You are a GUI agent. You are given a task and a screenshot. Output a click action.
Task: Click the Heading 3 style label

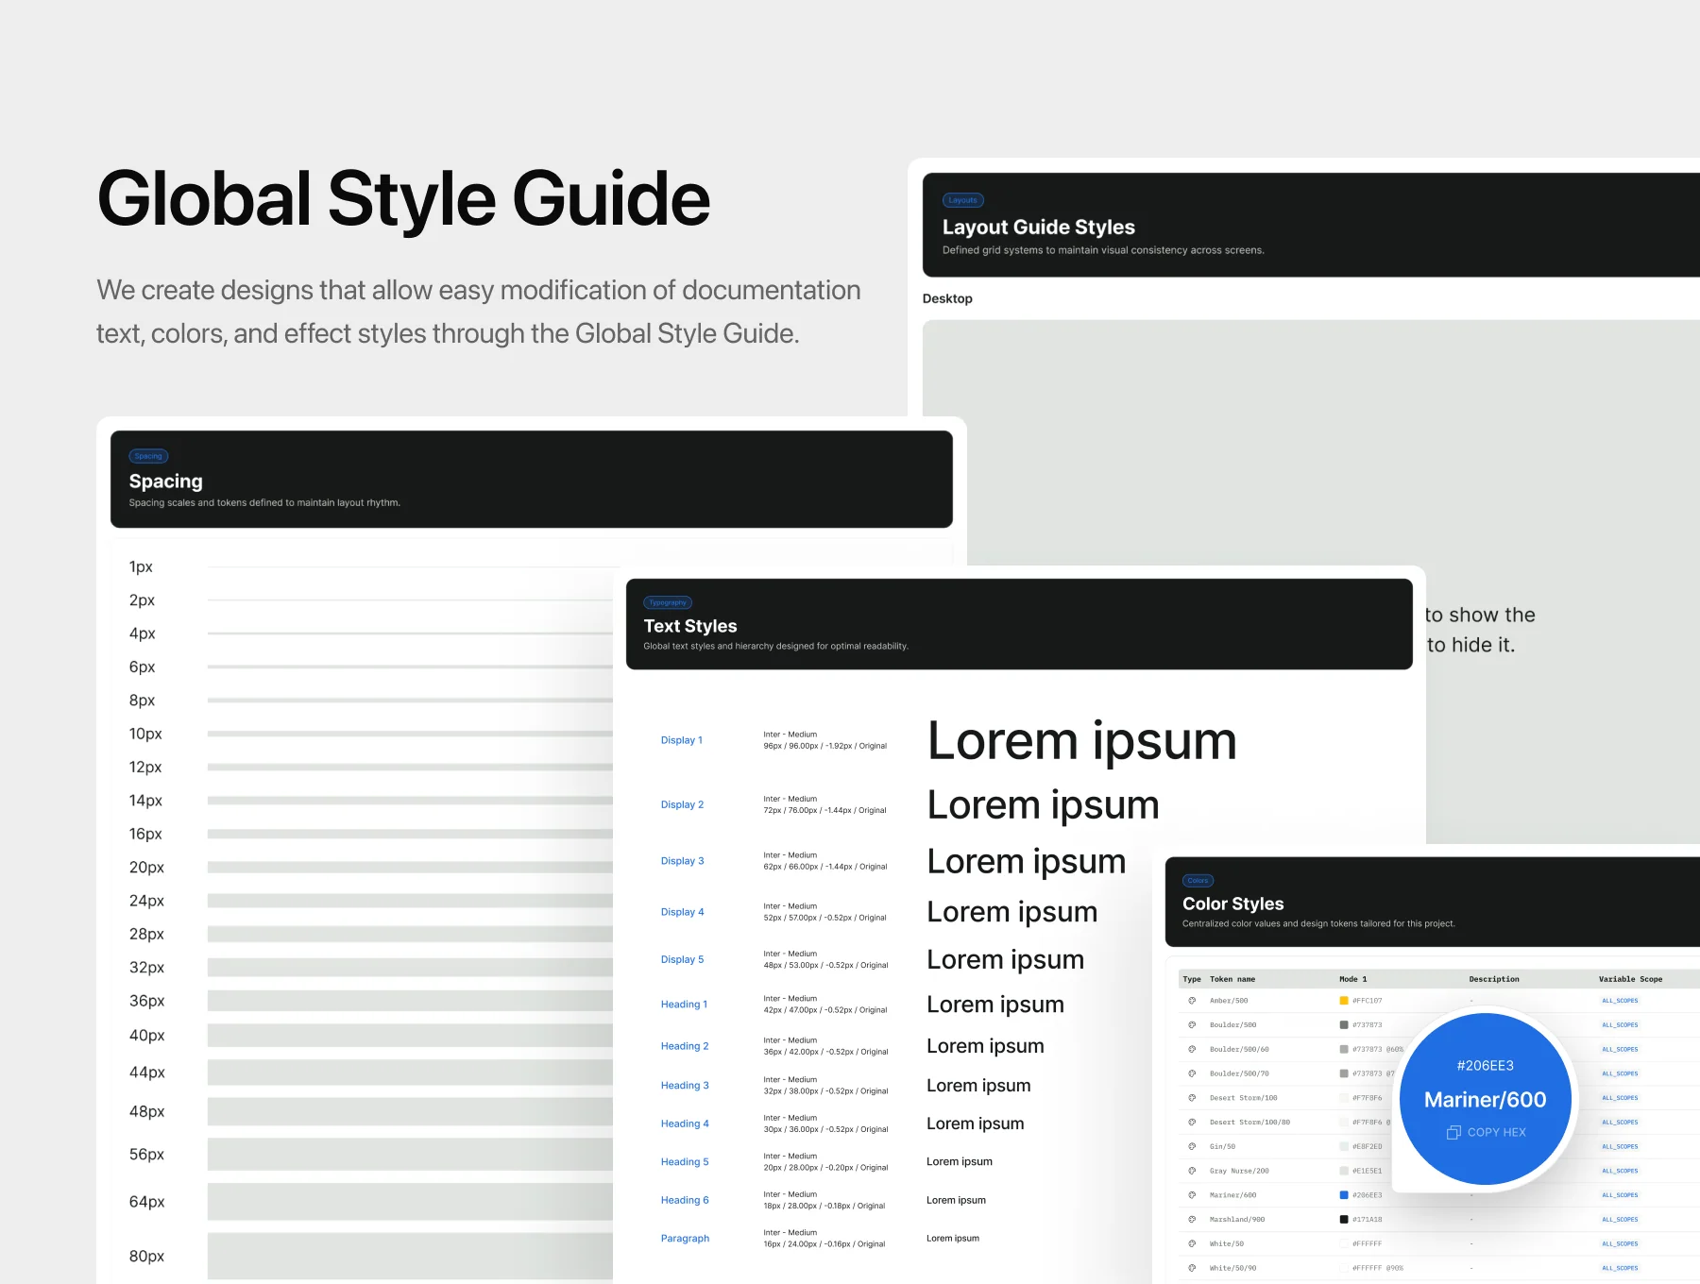685,1086
